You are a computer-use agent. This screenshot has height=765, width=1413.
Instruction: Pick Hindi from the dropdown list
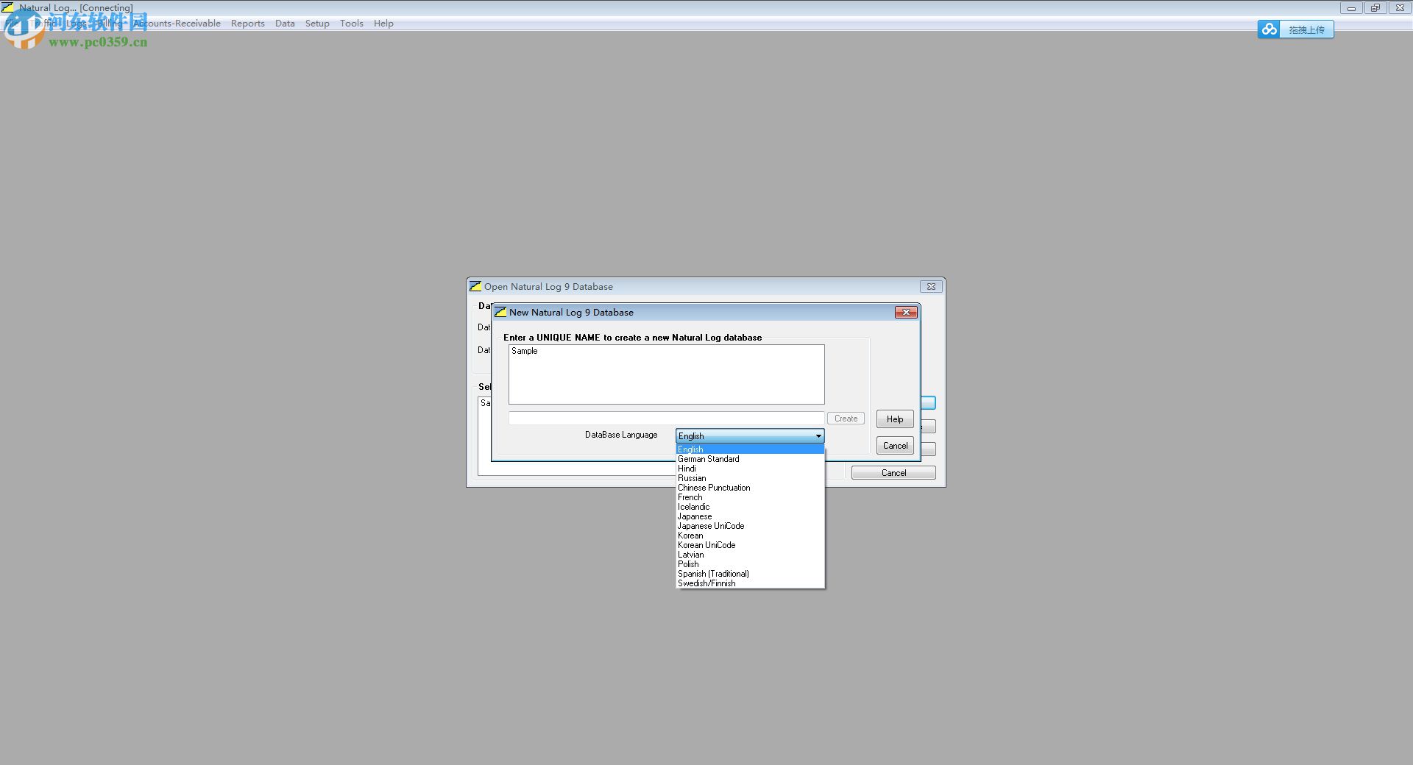(750, 469)
